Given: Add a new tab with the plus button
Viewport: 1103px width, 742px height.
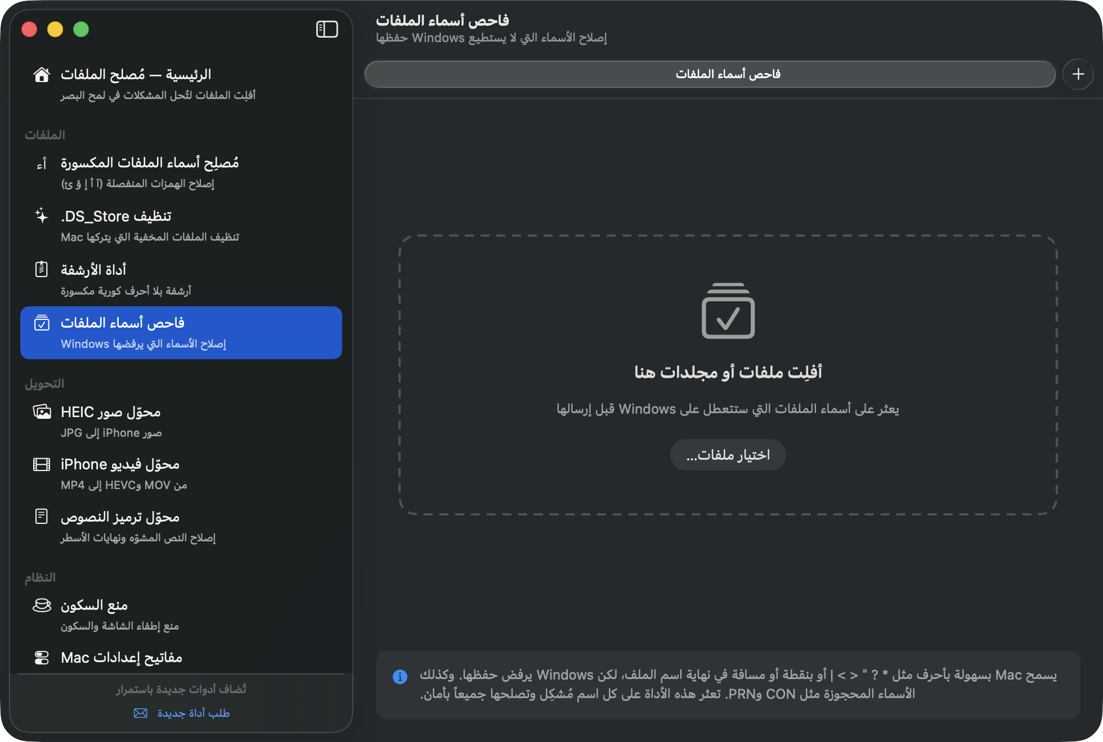Looking at the screenshot, I should tap(1078, 74).
